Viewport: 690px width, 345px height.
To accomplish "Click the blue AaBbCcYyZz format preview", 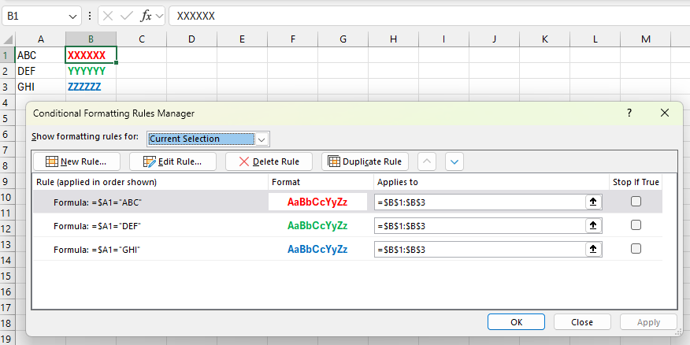I will pos(317,250).
